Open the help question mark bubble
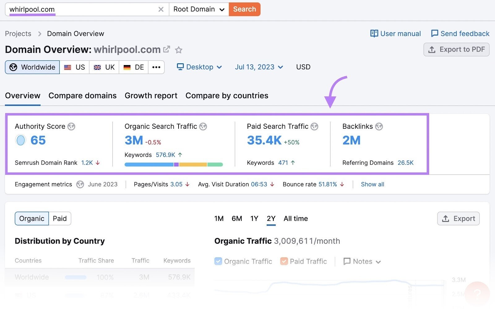 477,294
